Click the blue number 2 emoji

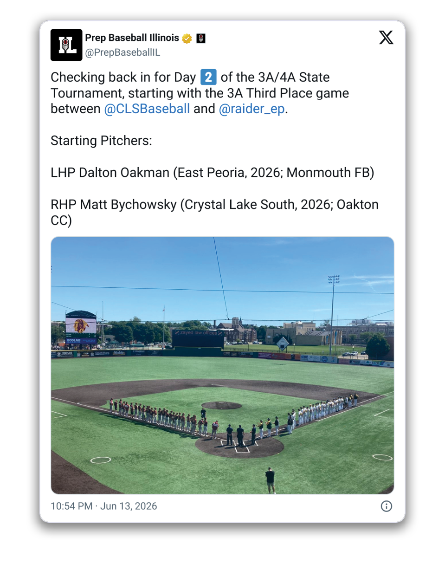pos(208,76)
